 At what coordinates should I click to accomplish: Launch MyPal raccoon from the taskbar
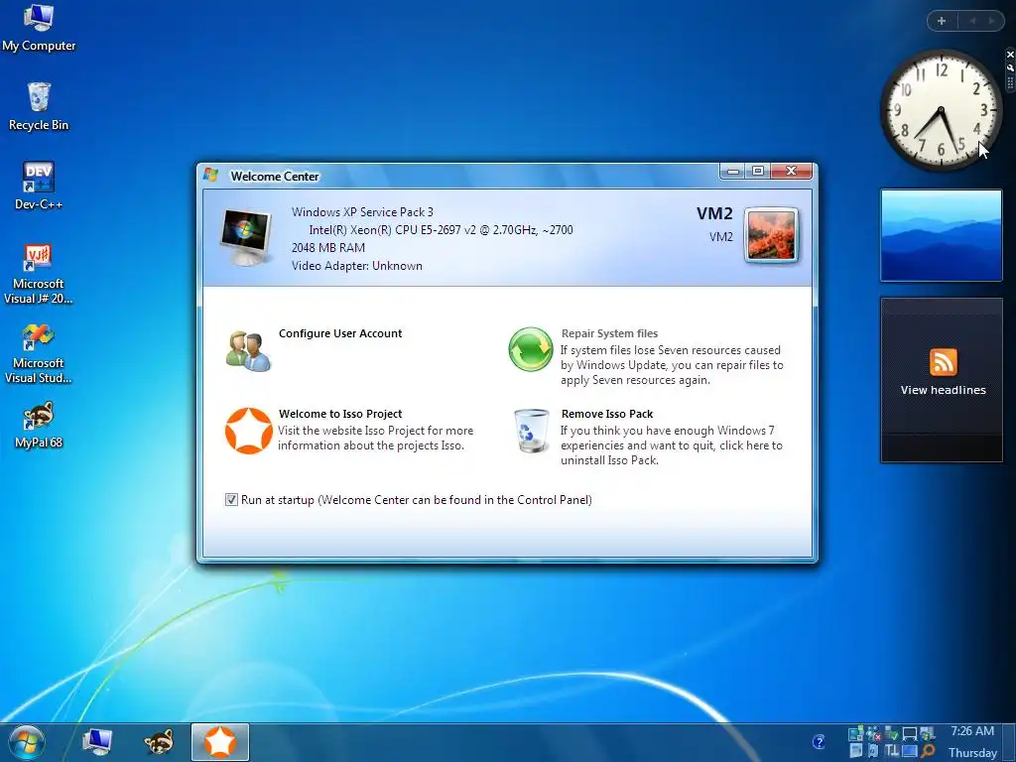(159, 742)
